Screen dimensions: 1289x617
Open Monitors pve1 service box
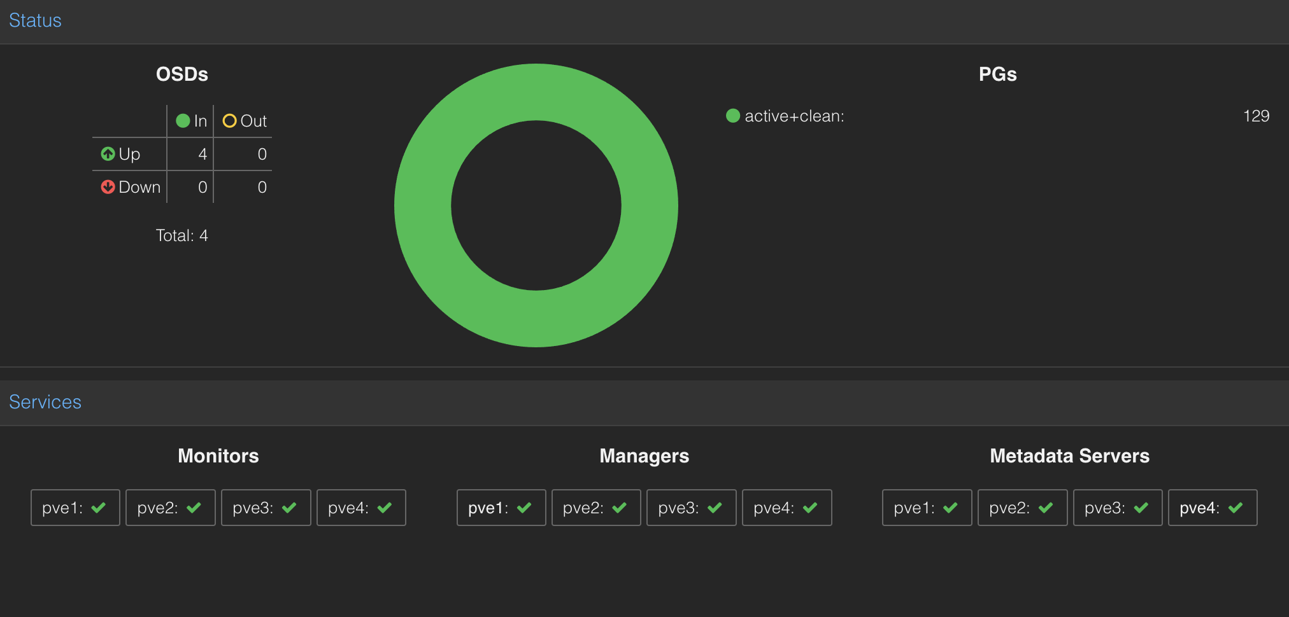(x=75, y=508)
